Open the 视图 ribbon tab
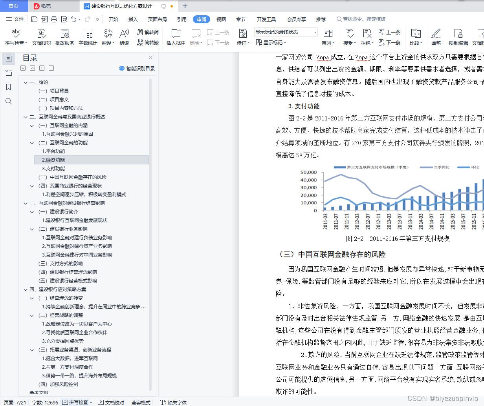The height and width of the screenshot is (406, 484). coord(221,19)
